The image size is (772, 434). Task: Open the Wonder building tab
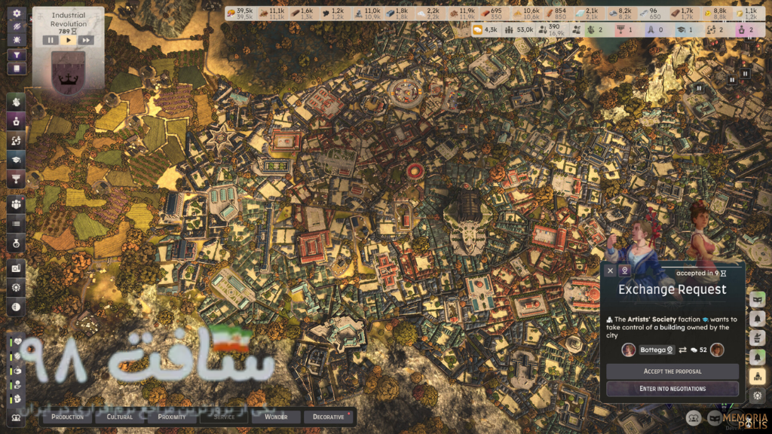pyautogui.click(x=276, y=417)
